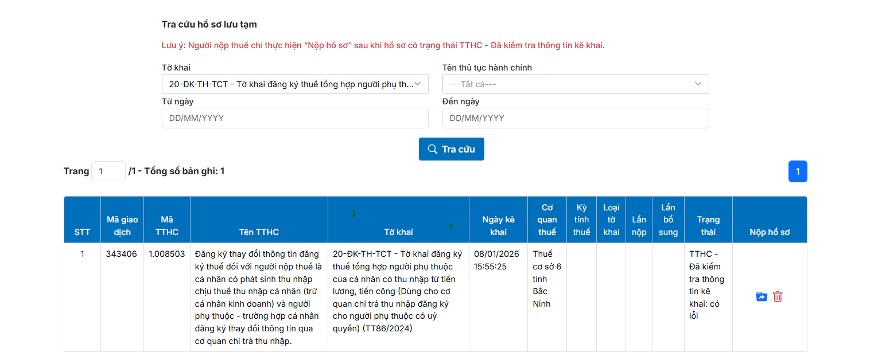Focus the Từ ngày date field
878x356 pixels.
point(295,118)
